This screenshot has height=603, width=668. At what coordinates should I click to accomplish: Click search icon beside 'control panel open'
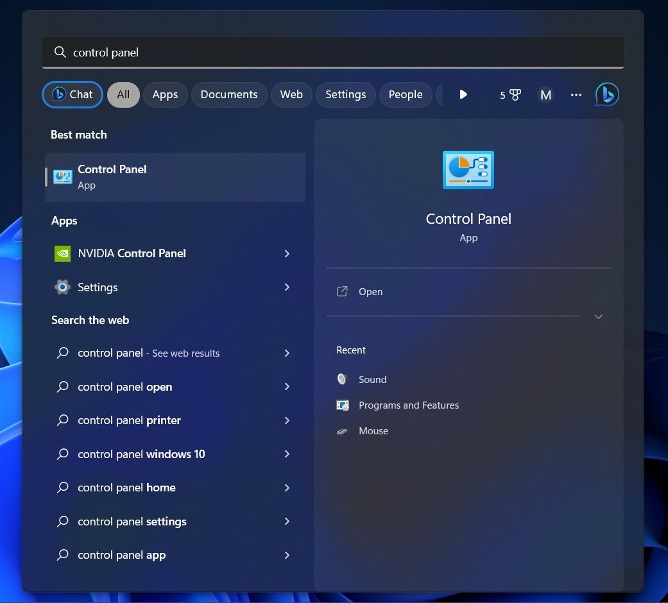[63, 387]
